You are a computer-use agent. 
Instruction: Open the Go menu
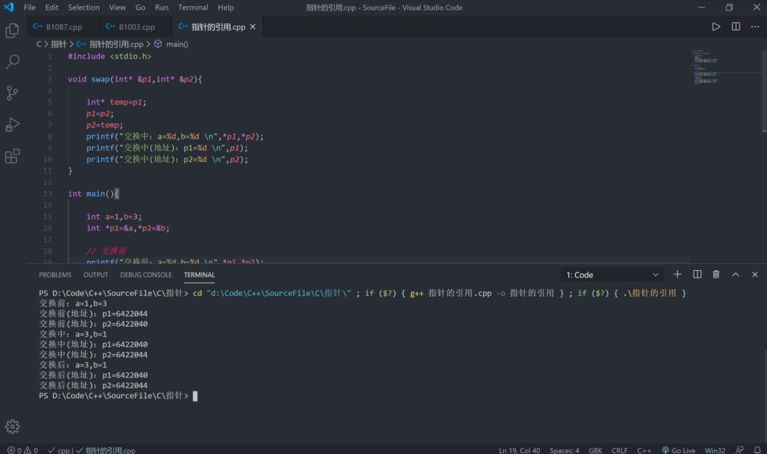140,7
